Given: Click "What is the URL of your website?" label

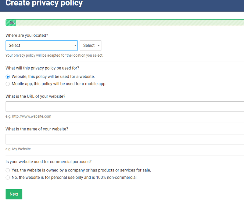Looking at the screenshot, I should click(x=35, y=96).
